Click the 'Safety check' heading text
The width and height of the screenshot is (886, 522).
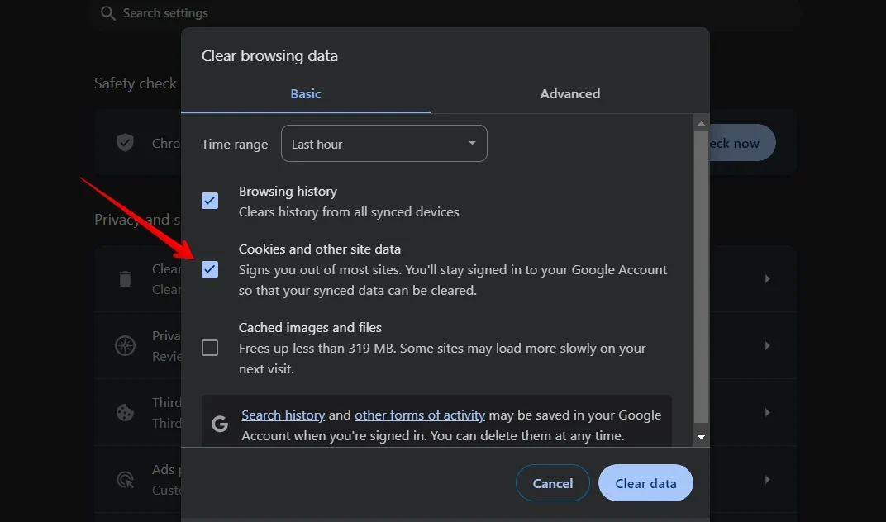(136, 83)
